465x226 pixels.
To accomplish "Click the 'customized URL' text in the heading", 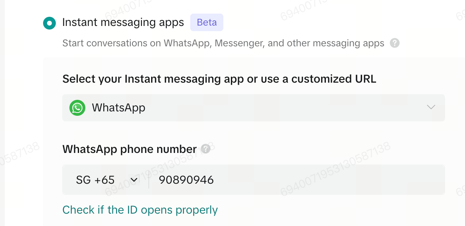I will pyautogui.click(x=334, y=79).
